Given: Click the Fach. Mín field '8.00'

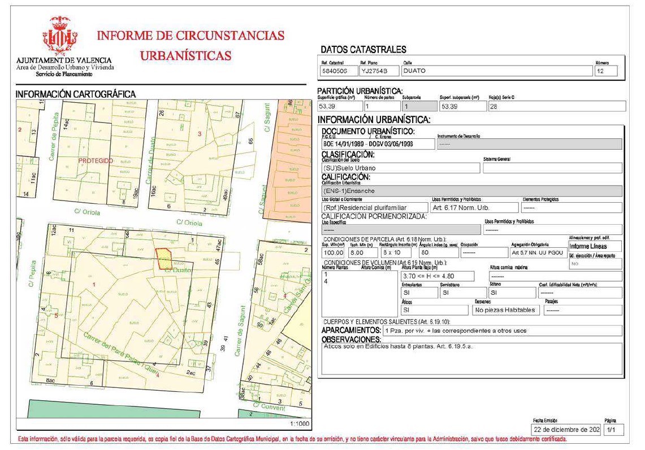Looking at the screenshot, I should pyautogui.click(x=363, y=252).
